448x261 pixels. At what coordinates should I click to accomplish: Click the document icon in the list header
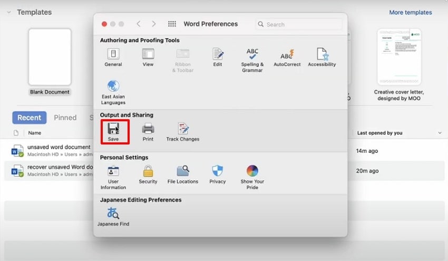[16, 133]
